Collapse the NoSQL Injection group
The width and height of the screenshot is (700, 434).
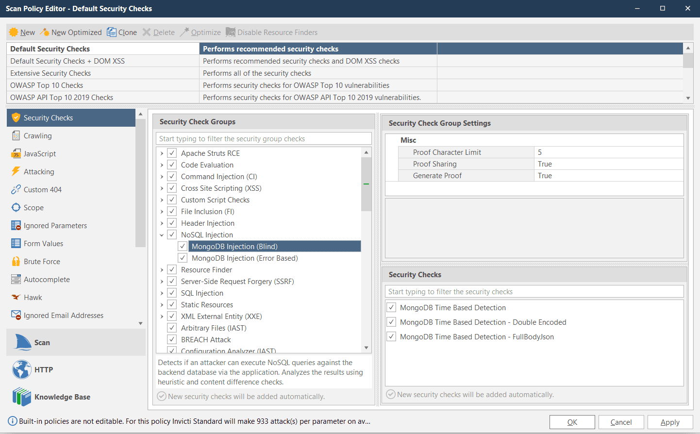click(x=162, y=234)
